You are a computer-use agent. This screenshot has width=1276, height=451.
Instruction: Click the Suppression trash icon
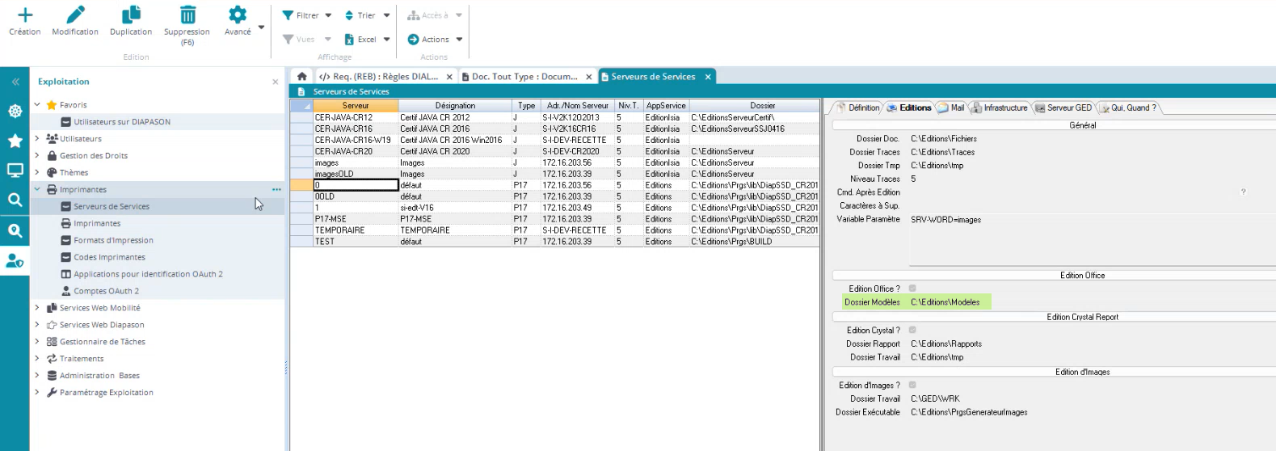187,15
